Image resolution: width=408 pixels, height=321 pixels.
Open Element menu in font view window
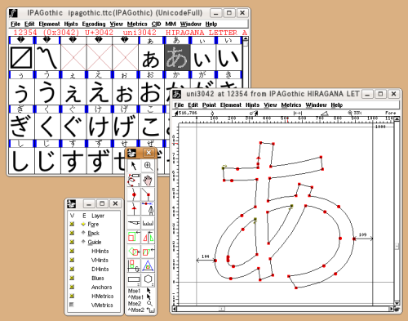(49, 24)
